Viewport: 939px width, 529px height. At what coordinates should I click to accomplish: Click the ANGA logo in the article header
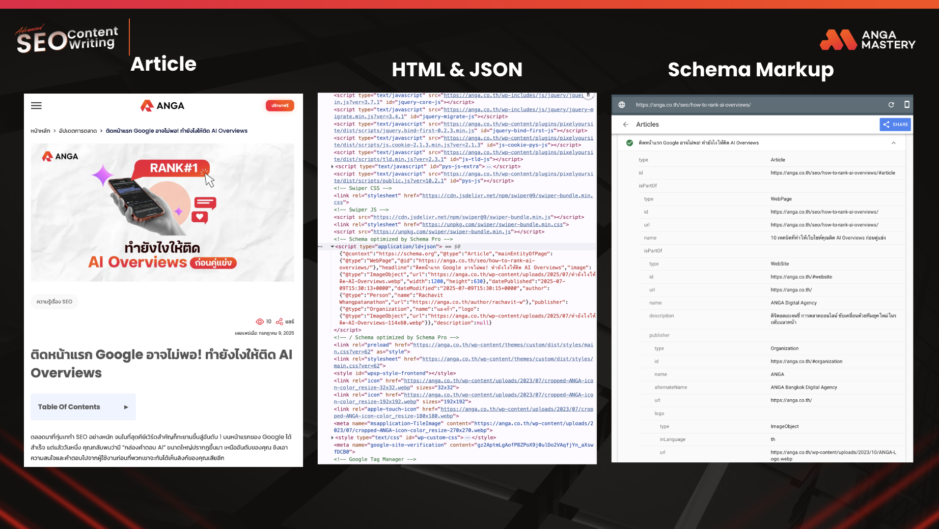click(162, 106)
